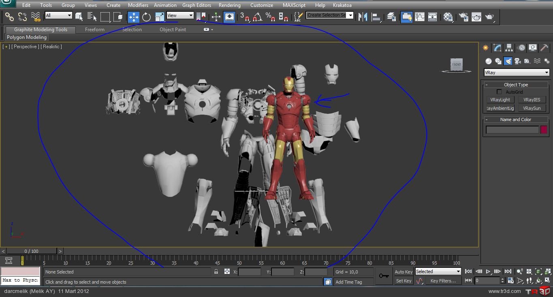
Task: Enable the AutoGrid checkbox
Action: pyautogui.click(x=499, y=92)
